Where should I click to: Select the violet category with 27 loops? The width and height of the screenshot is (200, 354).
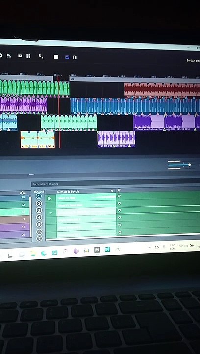click(x=15, y=235)
